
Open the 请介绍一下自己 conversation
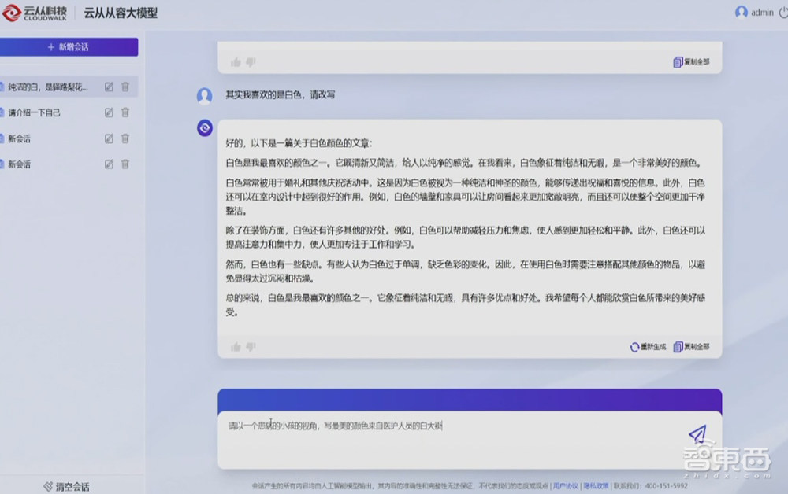click(x=35, y=112)
